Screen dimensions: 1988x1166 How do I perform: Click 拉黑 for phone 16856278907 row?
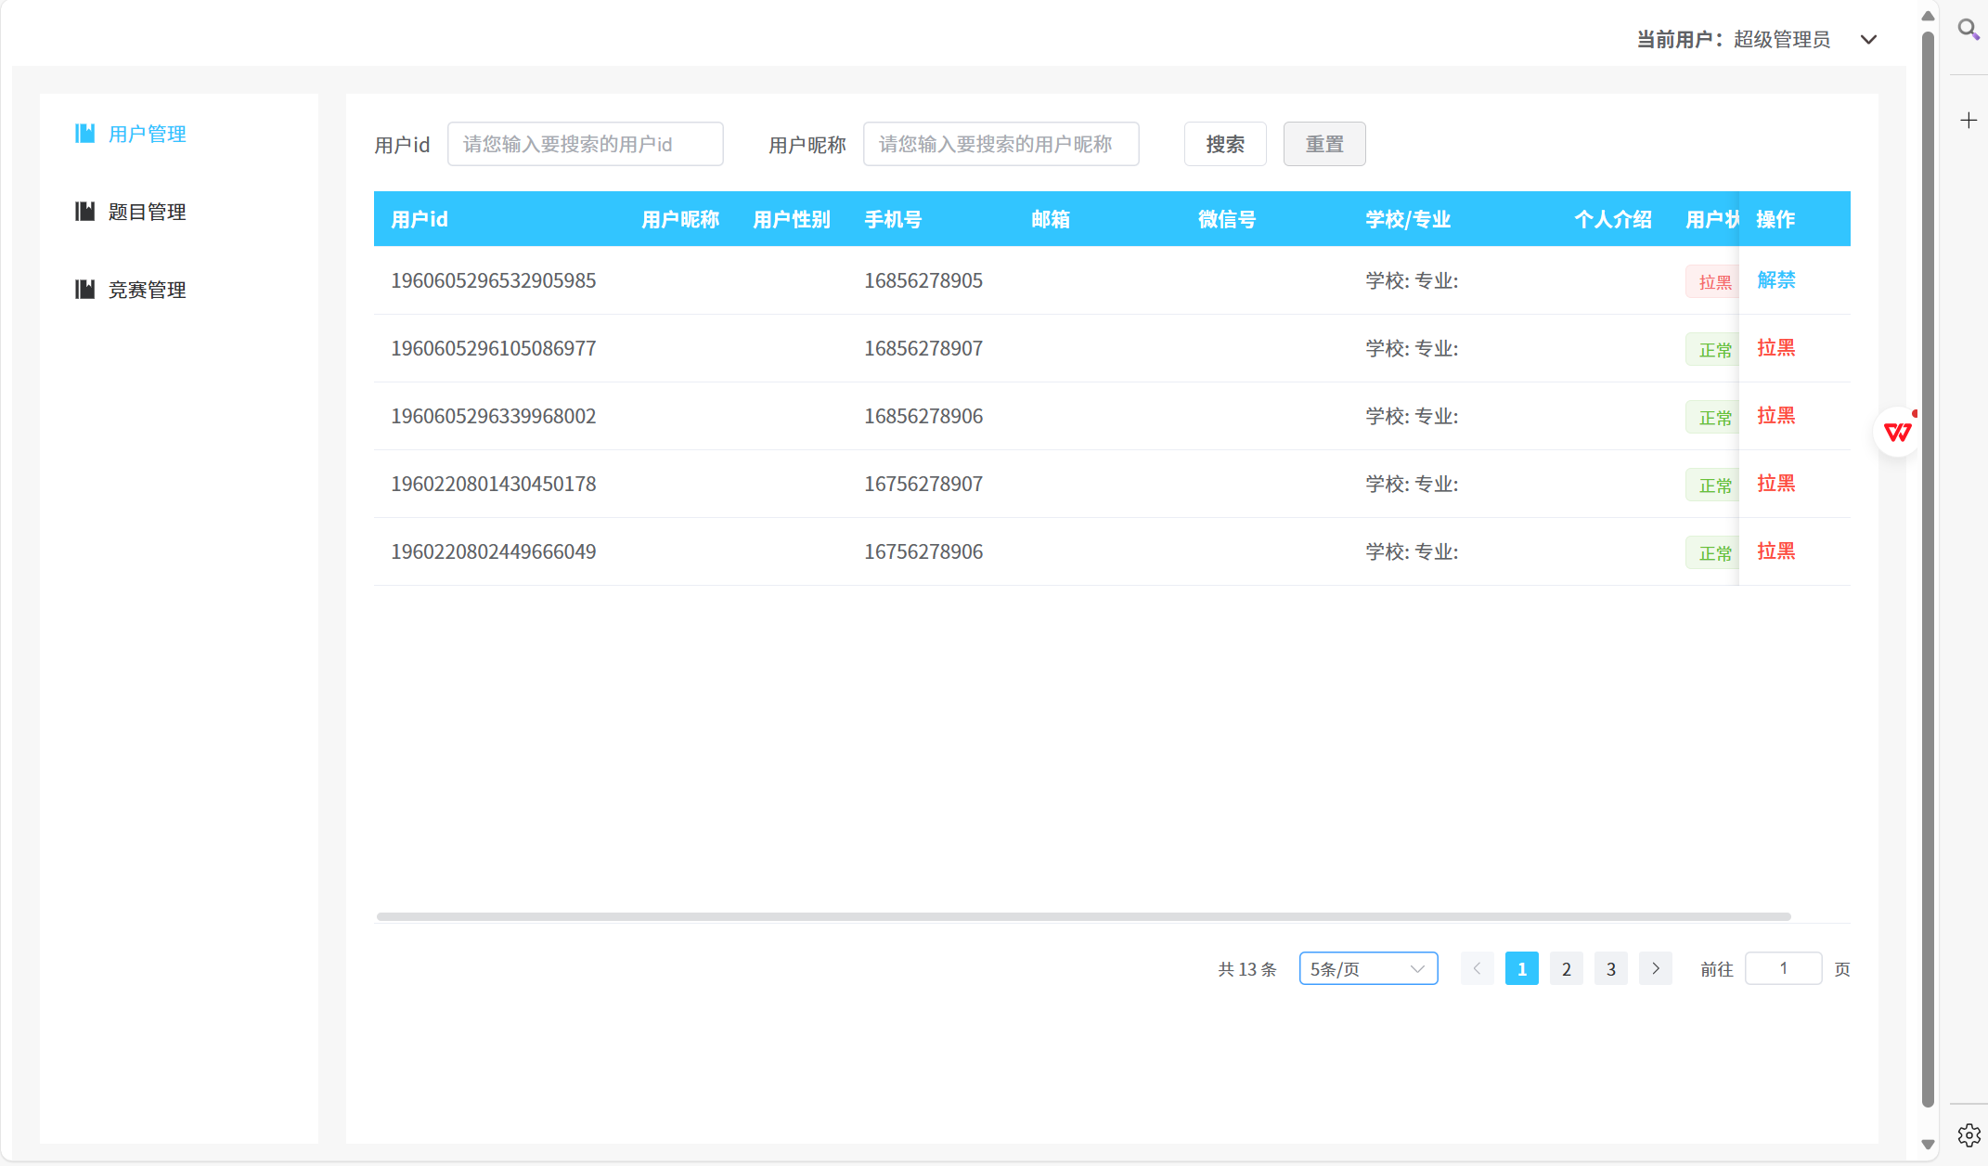pyautogui.click(x=1775, y=348)
